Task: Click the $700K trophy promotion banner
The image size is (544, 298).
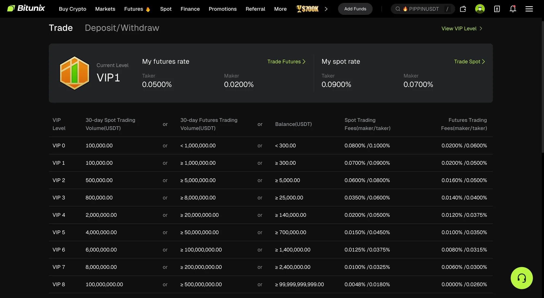Action: pyautogui.click(x=307, y=9)
